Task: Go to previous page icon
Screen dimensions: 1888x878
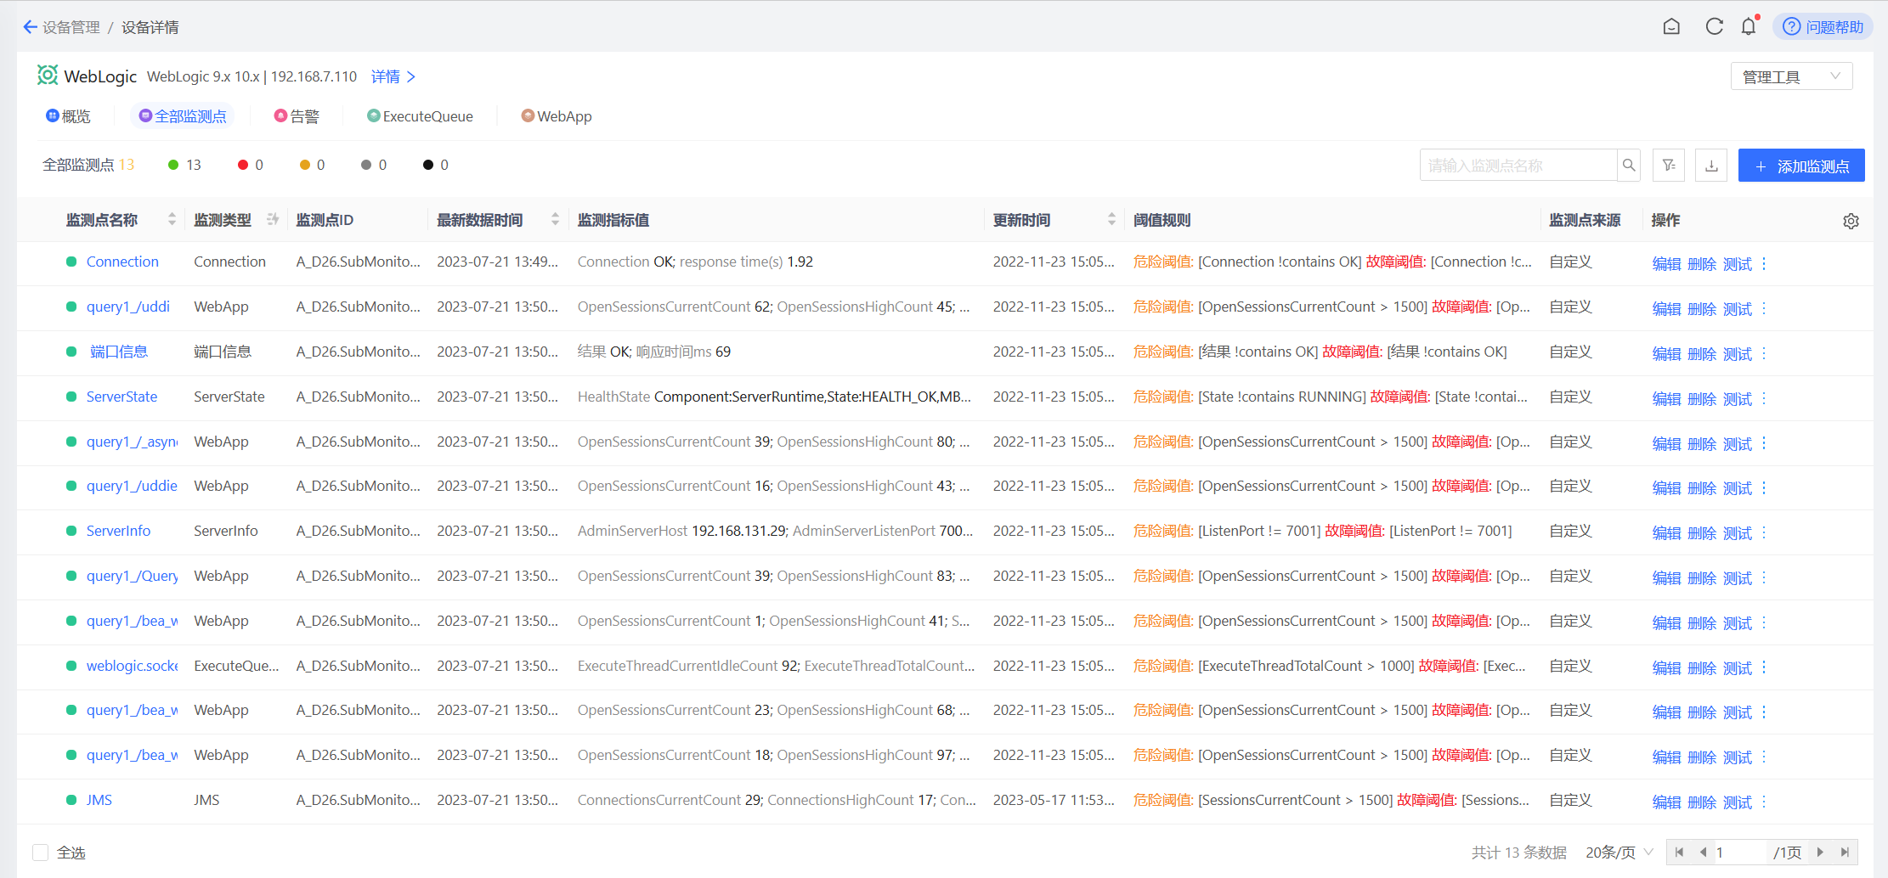Action: [x=1703, y=853]
